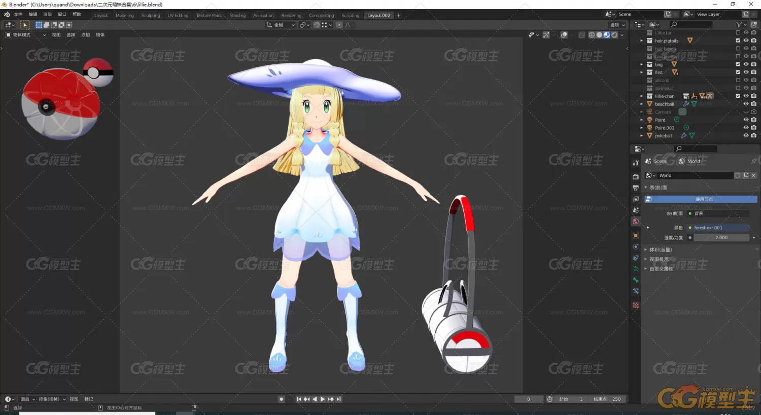Uncheck the hair.pigtails collection checkbox
Image resolution: width=761 pixels, height=415 pixels.
pyautogui.click(x=738, y=41)
